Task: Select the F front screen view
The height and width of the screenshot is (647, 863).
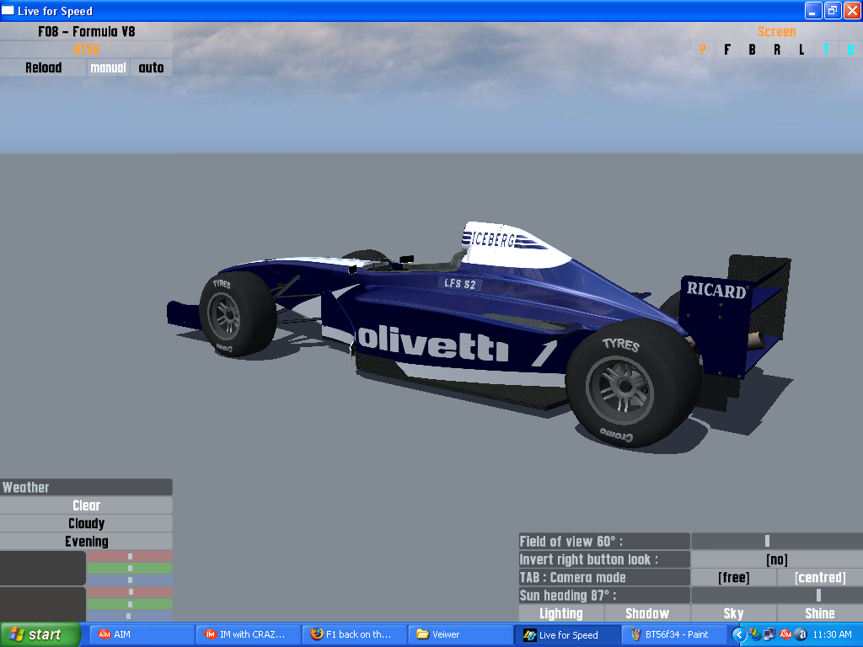Action: click(727, 50)
